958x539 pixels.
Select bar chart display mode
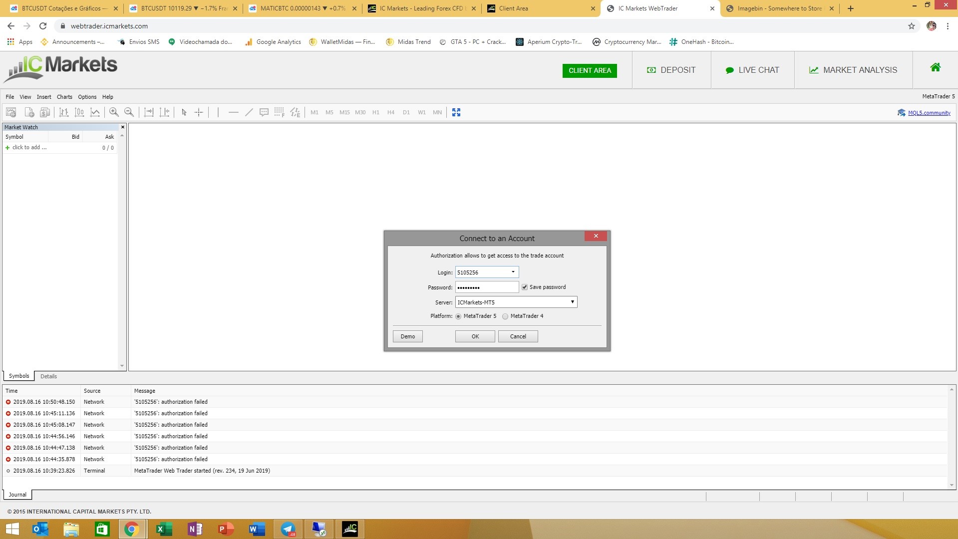[64, 112]
